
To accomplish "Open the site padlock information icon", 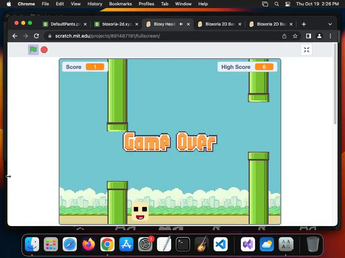I will coord(50,36).
